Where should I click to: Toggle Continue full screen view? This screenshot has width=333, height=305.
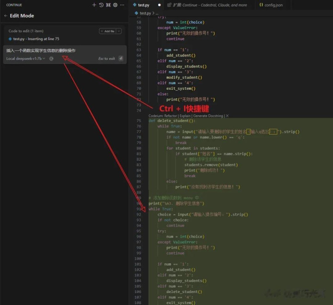click(x=108, y=5)
